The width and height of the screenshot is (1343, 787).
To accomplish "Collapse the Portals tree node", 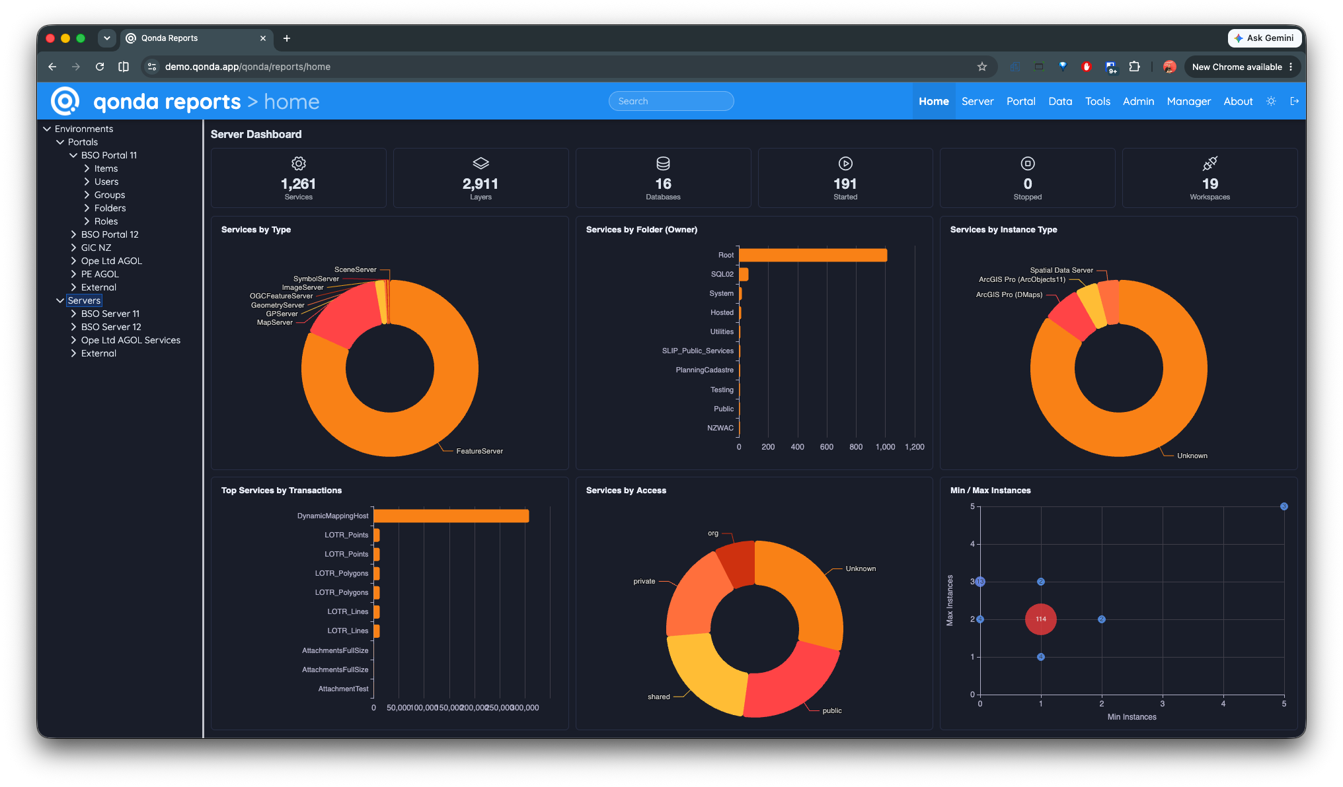I will click(x=60, y=142).
